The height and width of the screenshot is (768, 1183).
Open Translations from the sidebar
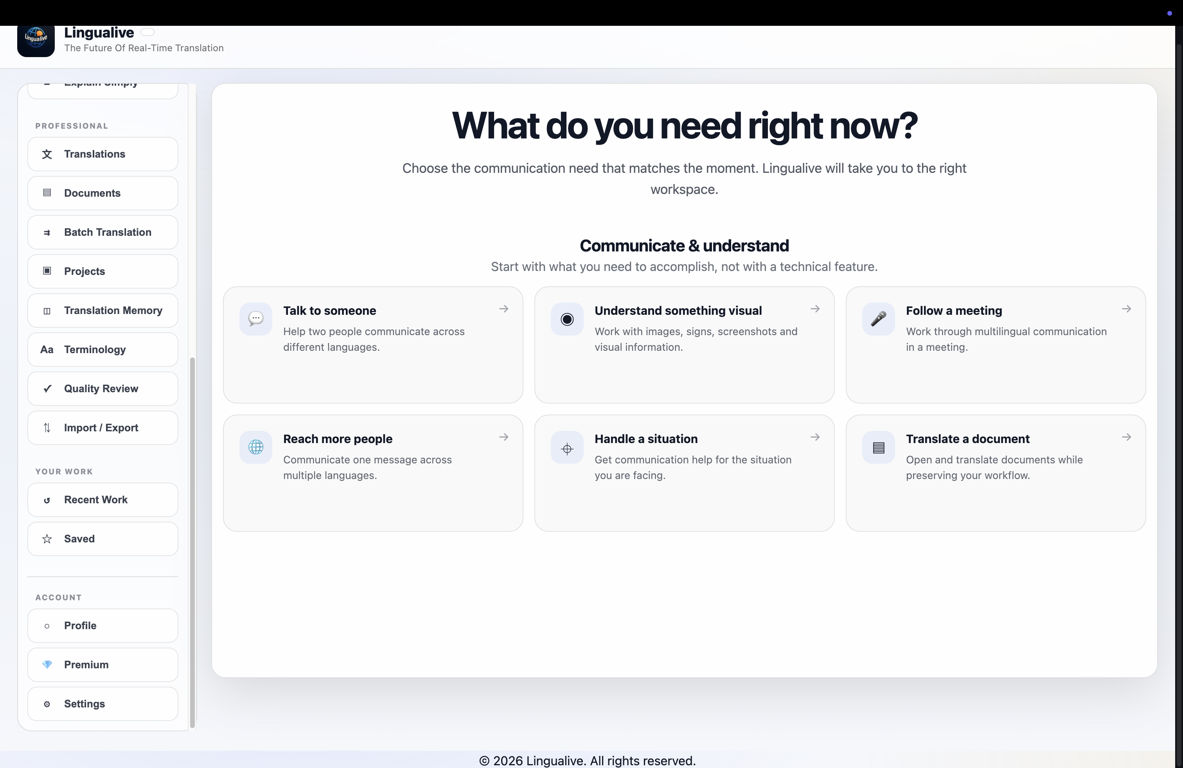pos(103,154)
